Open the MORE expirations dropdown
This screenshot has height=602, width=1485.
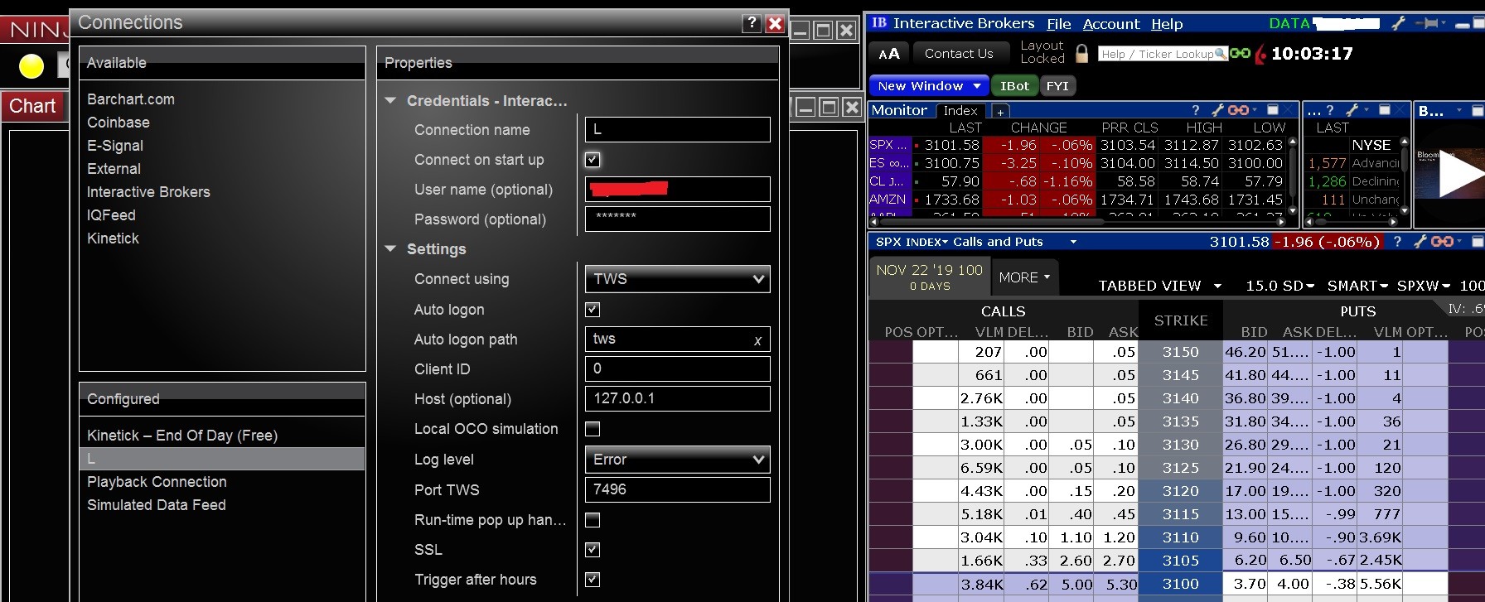click(1025, 277)
